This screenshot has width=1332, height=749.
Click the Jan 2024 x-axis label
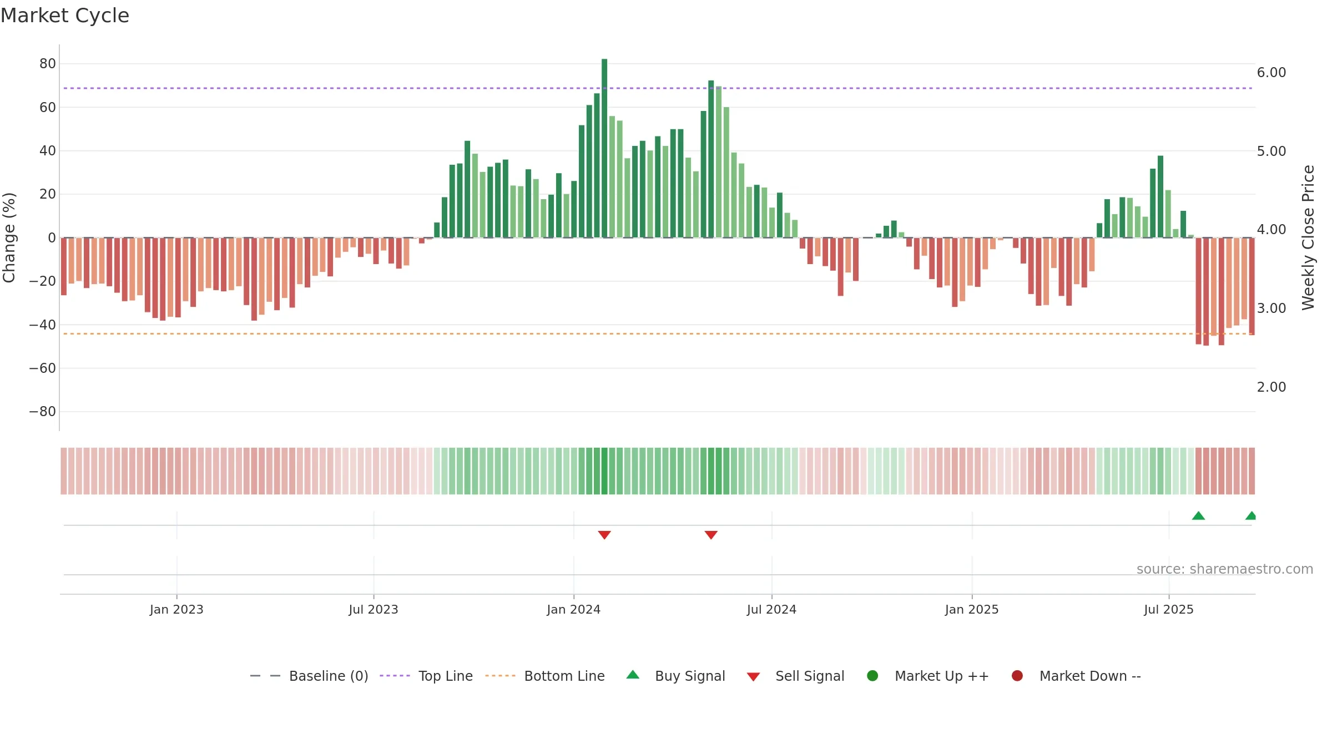coord(573,609)
